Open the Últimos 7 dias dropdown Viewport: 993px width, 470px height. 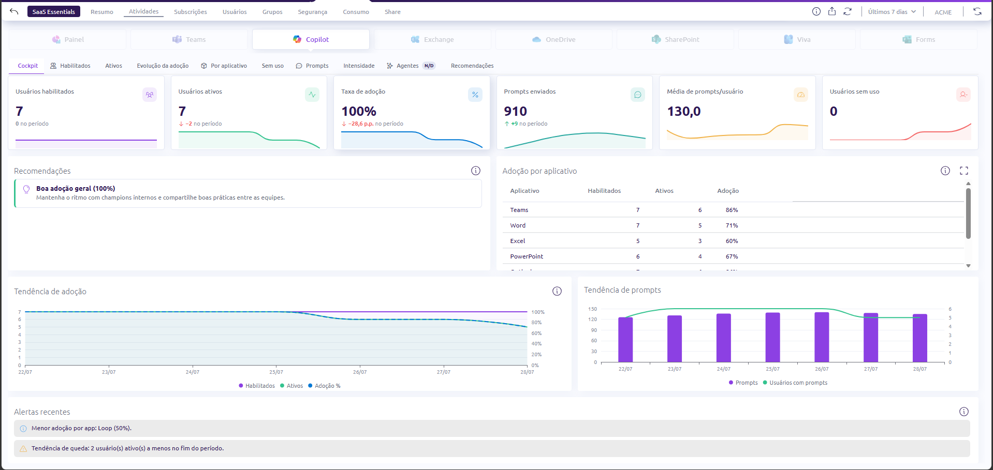click(892, 11)
